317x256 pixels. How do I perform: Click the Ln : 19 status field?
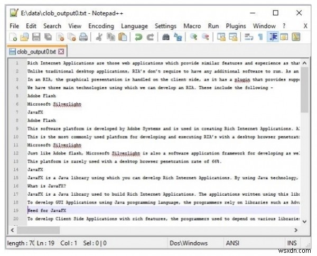click(x=45, y=243)
